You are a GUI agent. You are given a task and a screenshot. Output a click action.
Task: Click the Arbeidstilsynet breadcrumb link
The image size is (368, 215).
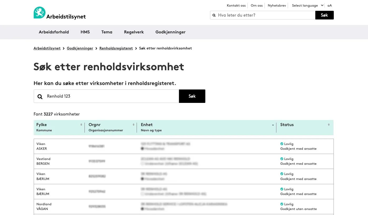47,48
